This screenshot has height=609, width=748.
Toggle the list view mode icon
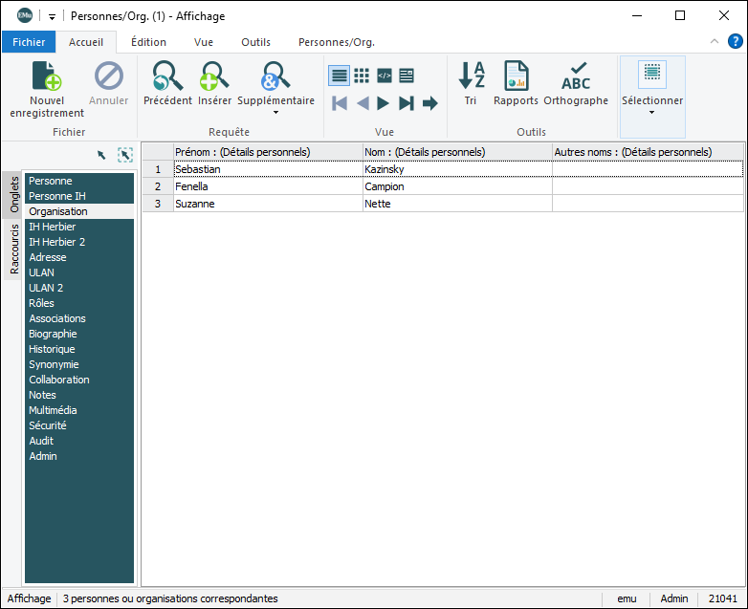click(x=339, y=76)
